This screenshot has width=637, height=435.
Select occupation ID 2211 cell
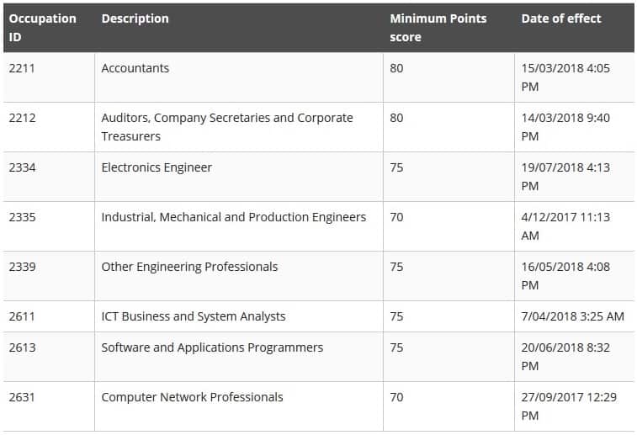(22, 68)
